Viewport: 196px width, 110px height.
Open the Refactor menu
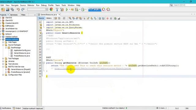(31, 5)
